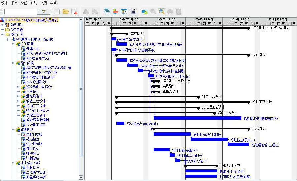Select 检验基准书编制 in the tree
The width and height of the screenshot is (297, 181).
[38, 120]
